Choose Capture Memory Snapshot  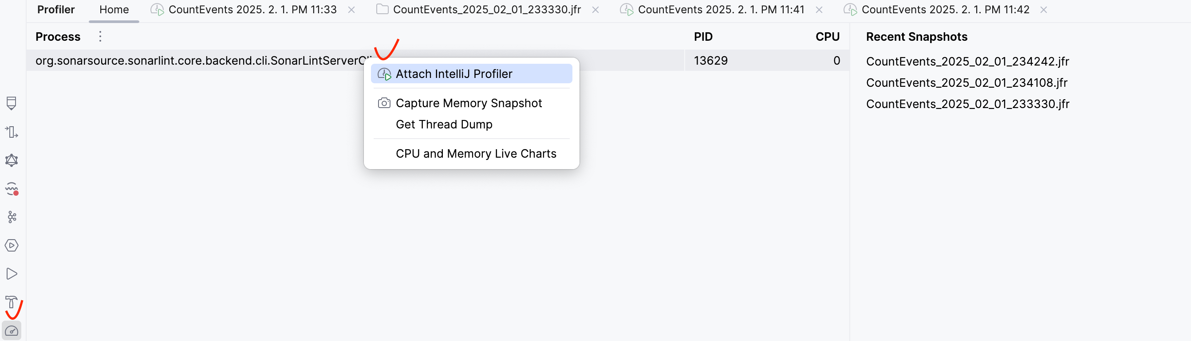(468, 103)
